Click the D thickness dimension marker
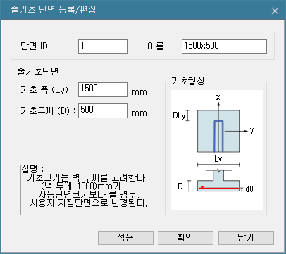 tap(189, 186)
